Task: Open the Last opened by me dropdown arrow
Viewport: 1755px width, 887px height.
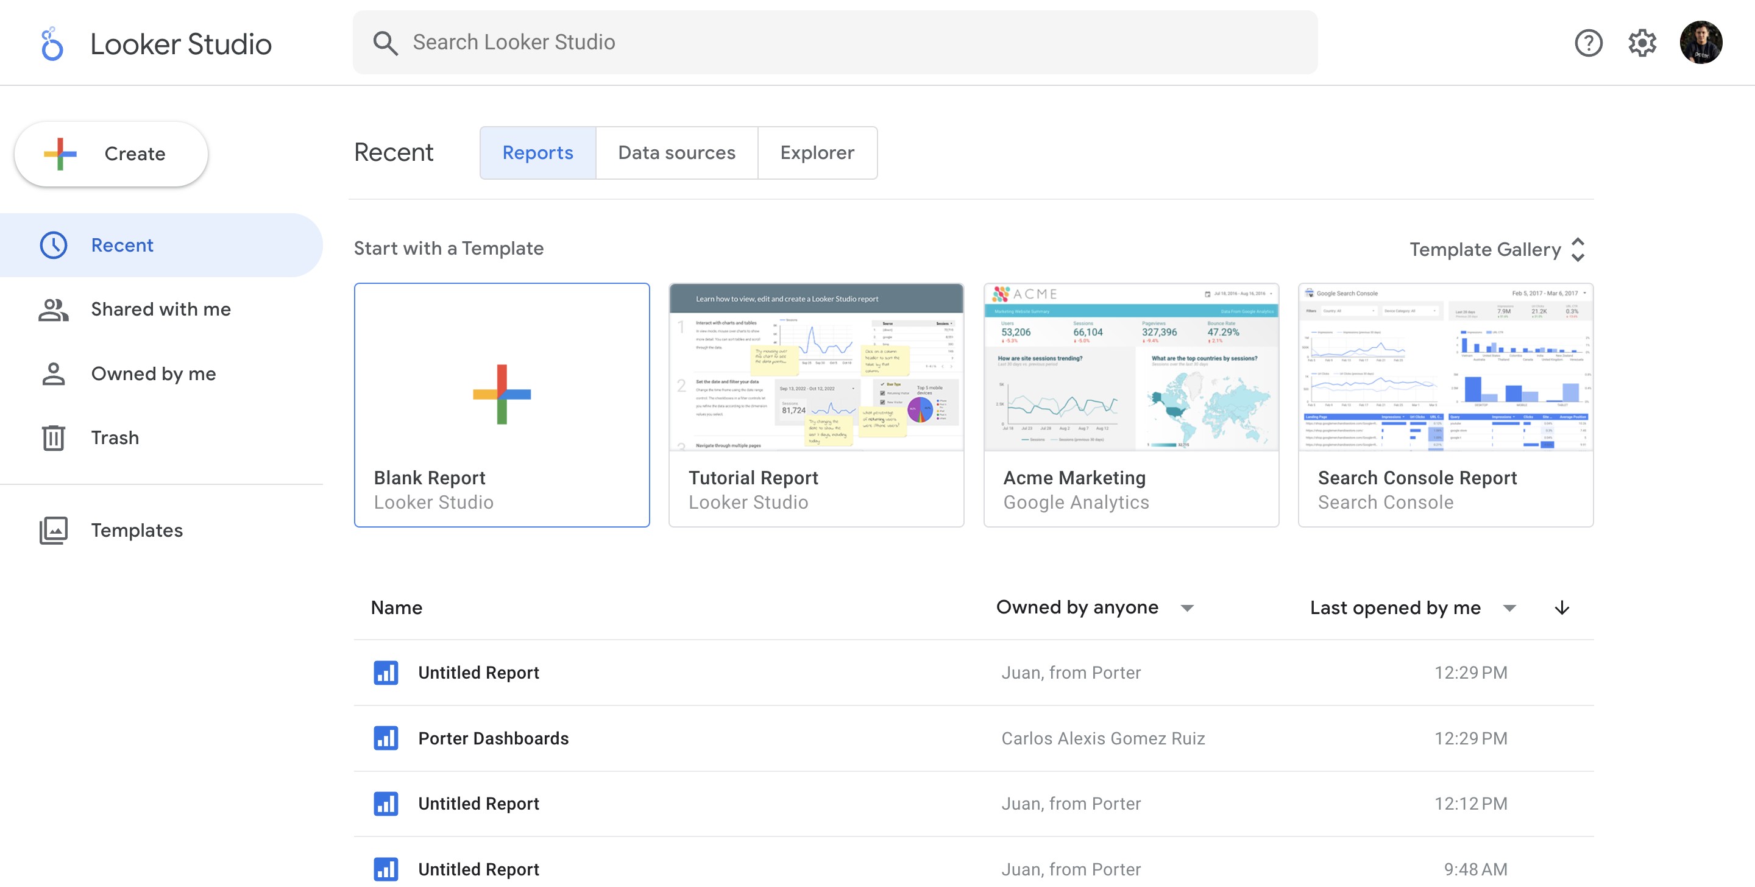Action: pos(1510,609)
